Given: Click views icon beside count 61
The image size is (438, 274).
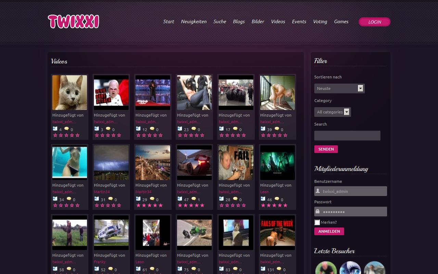Looking at the screenshot, I should tap(138, 269).
